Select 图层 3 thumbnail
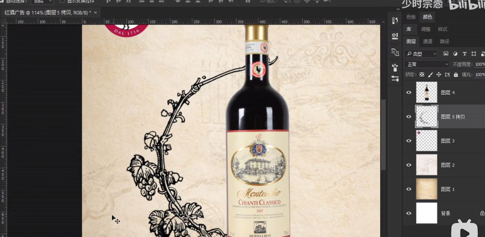Viewport: 485px width, 237px height. tap(426, 141)
